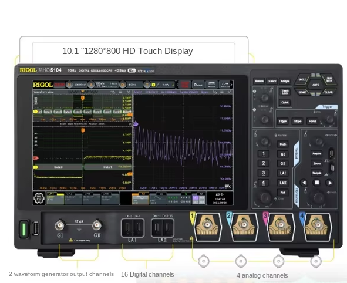This screenshot has width=347, height=283.
Task: Close the Zoom waveform pane
Action: [x=130, y=124]
